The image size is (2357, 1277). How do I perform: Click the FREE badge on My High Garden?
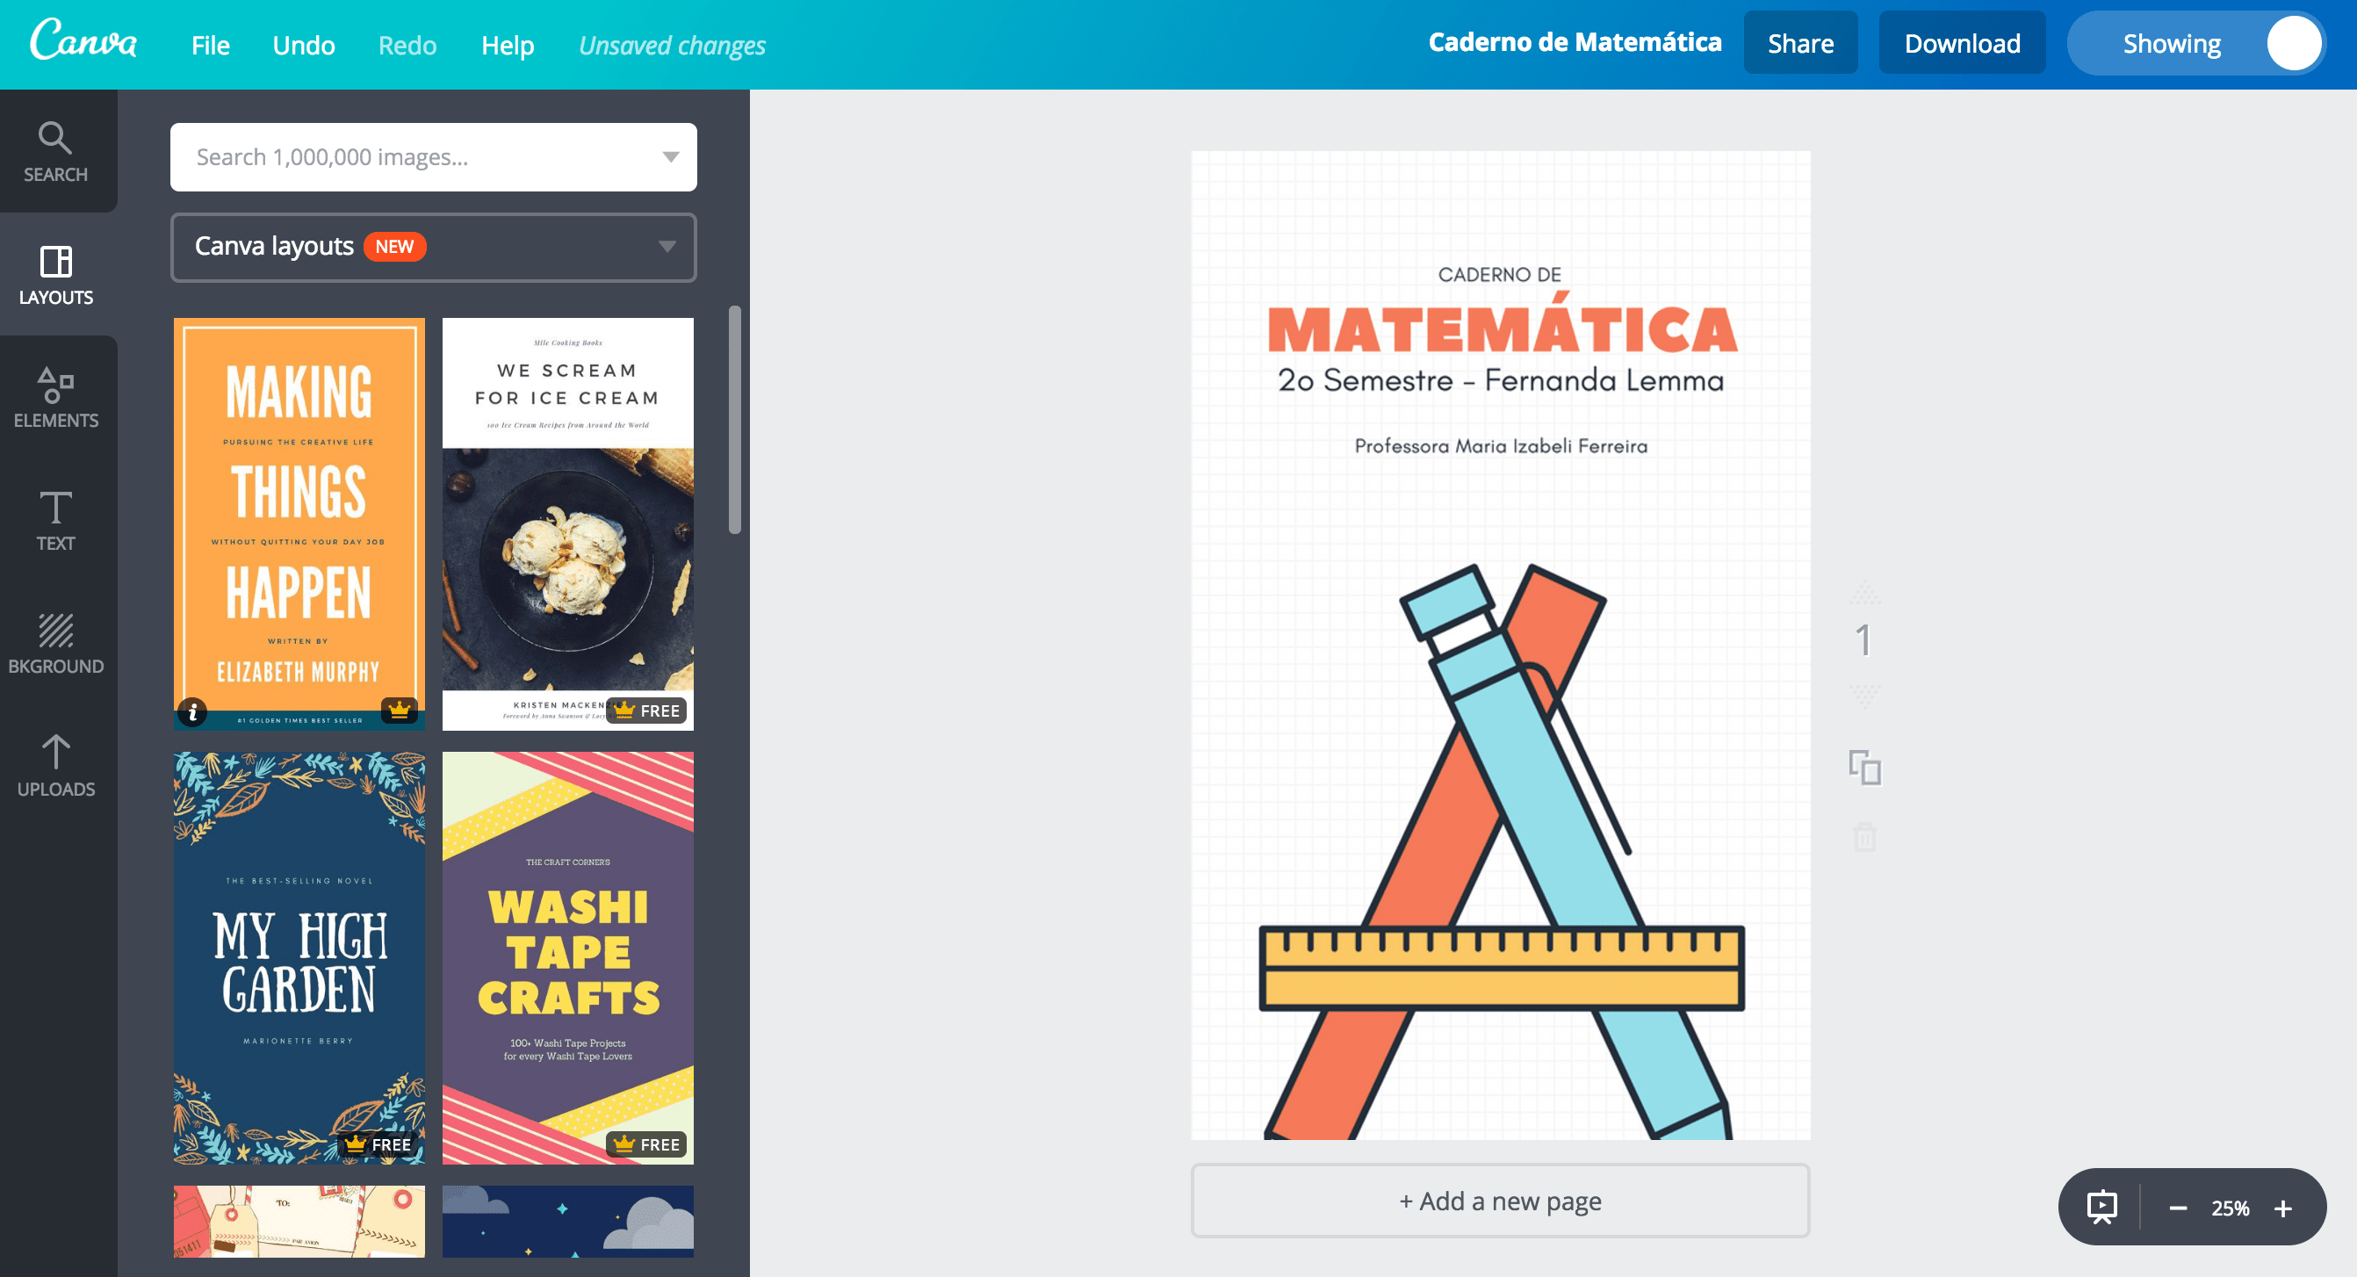tap(378, 1144)
